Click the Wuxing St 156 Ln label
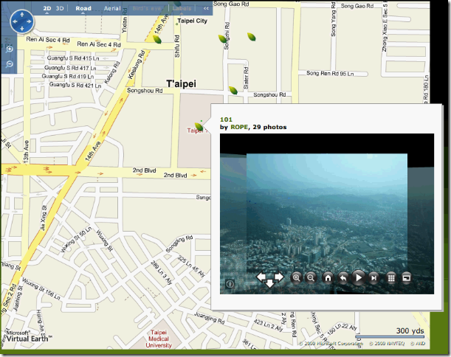Viewport: 451px width, 357px height. [x=41, y=289]
